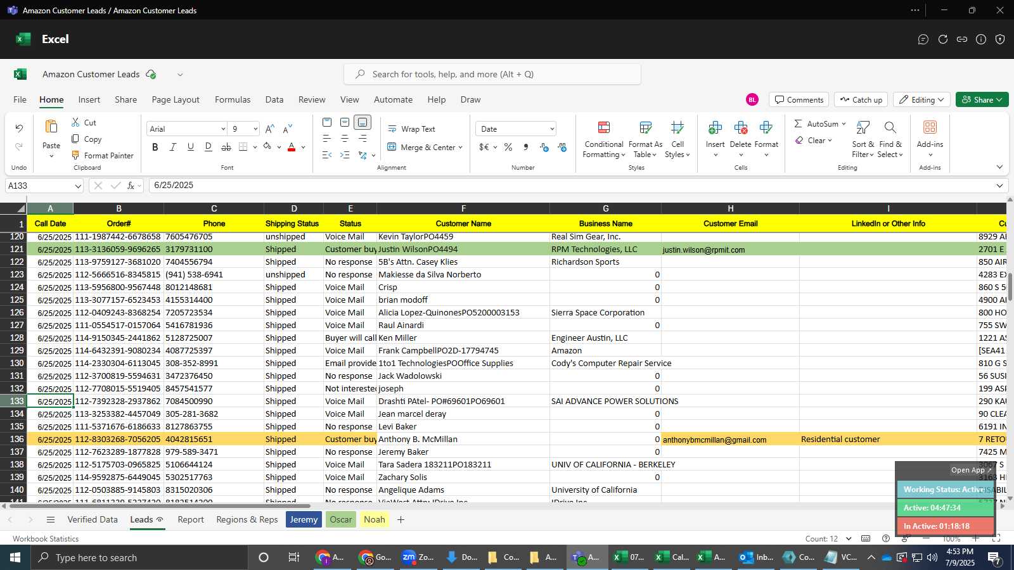The image size is (1014, 570).
Task: Apply percent style number format
Action: coord(508,147)
